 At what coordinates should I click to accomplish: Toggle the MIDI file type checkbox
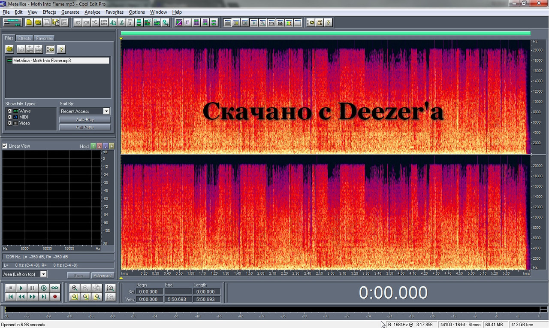9,117
